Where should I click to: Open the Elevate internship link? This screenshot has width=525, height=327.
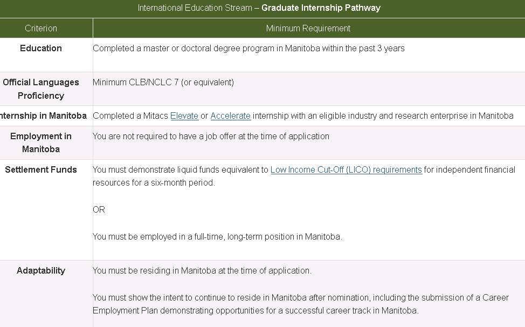[184, 116]
